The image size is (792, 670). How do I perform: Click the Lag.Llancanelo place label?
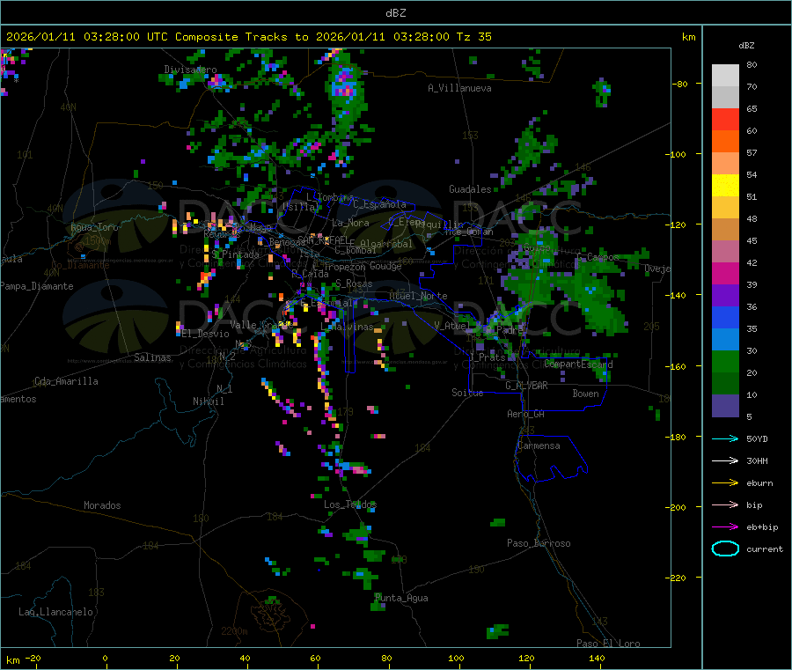coord(55,612)
